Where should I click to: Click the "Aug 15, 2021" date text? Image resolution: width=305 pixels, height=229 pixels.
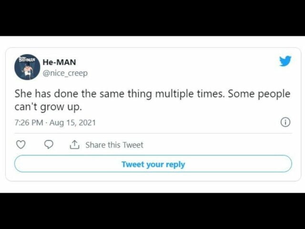73,123
